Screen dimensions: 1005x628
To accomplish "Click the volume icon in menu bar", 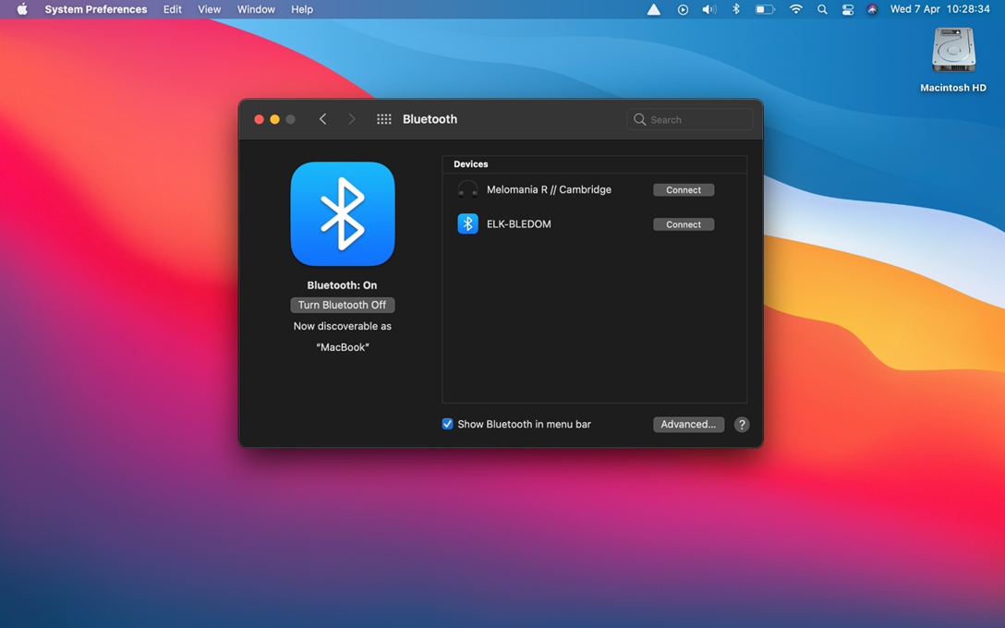I will [708, 9].
